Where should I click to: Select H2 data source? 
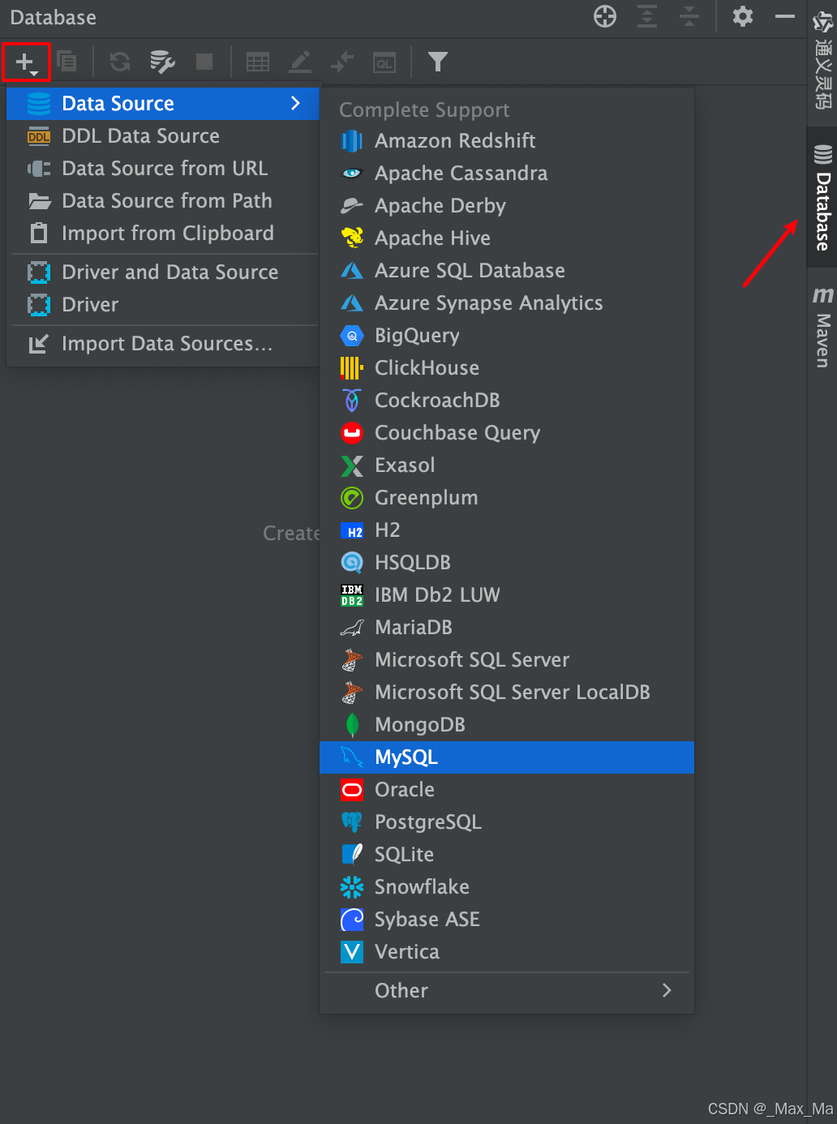point(507,530)
